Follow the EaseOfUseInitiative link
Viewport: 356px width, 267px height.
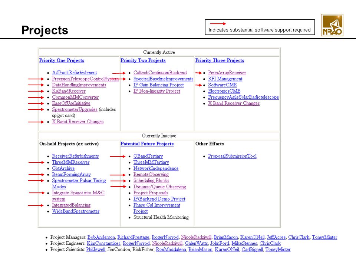coord(71,103)
